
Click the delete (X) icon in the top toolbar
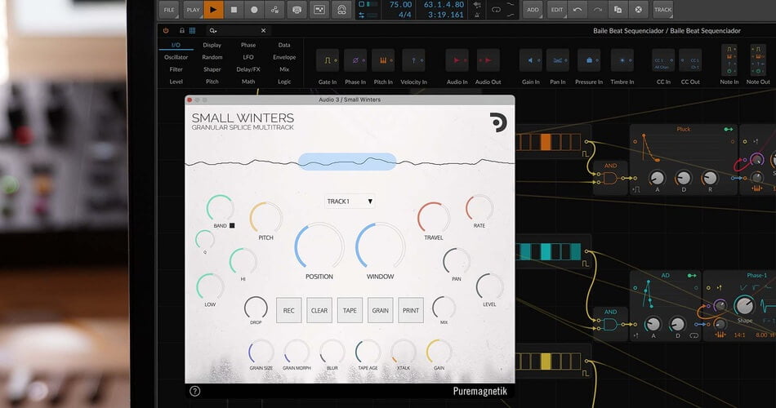point(639,10)
